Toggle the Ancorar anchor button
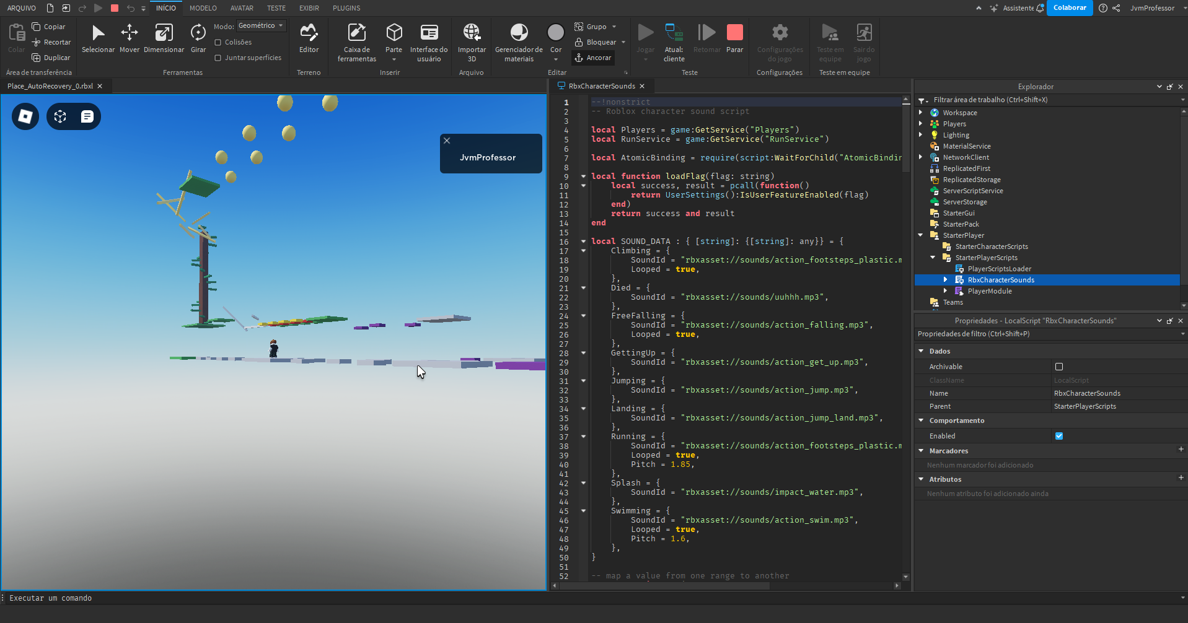This screenshot has height=623, width=1188. (593, 58)
